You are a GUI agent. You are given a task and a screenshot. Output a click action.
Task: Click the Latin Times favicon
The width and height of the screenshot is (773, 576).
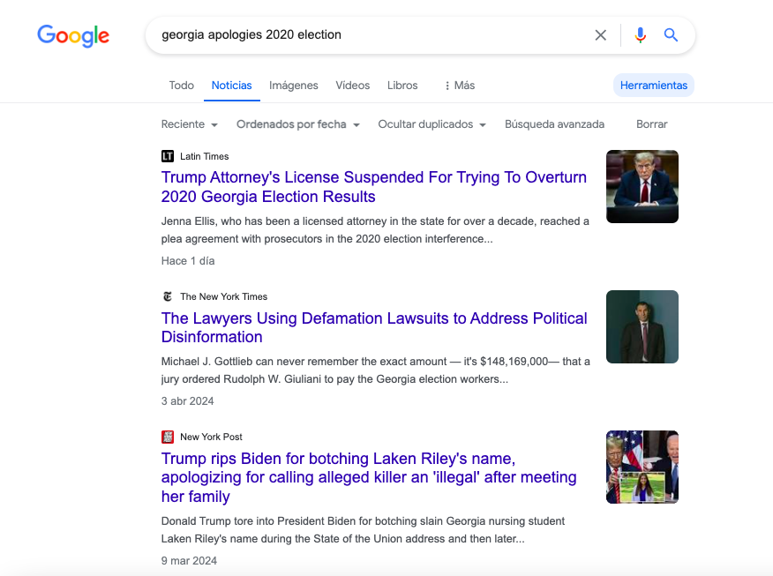click(x=168, y=156)
